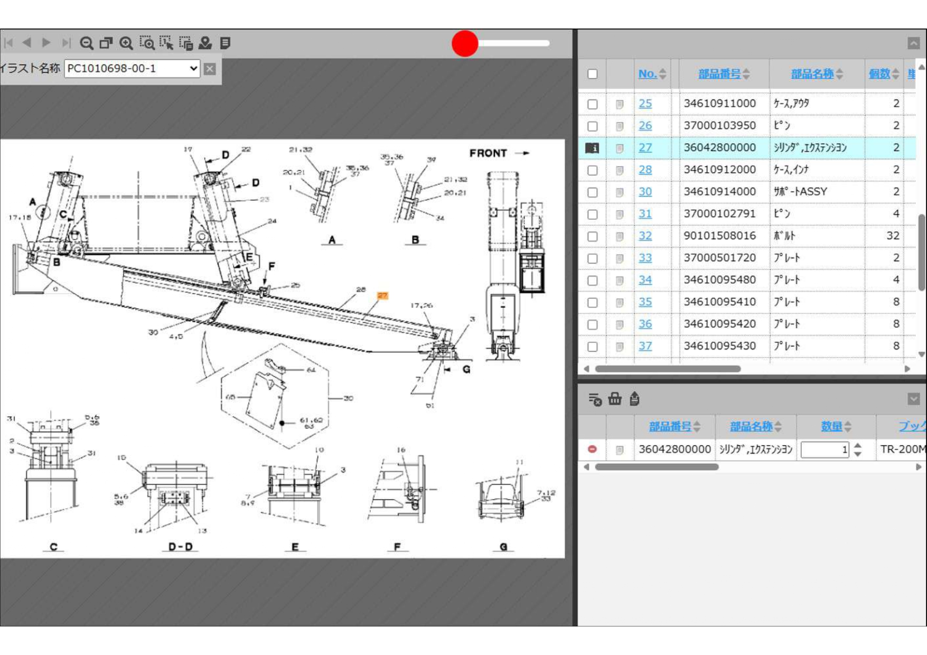Click part number link 35
Image resolution: width=927 pixels, height=655 pixels.
tap(645, 302)
